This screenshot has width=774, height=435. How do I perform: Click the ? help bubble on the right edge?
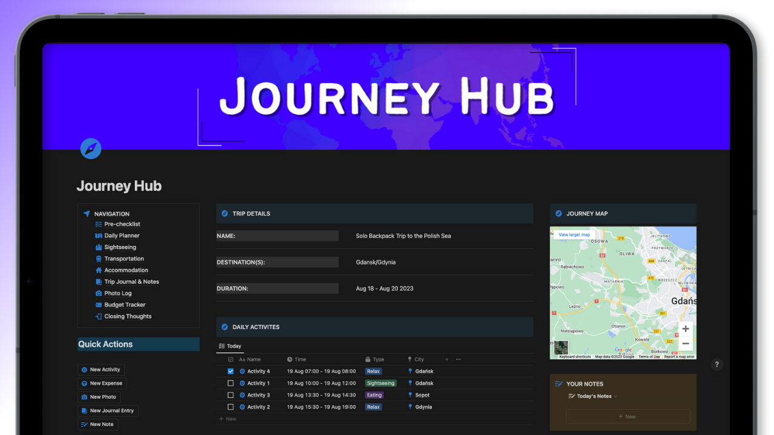717,364
